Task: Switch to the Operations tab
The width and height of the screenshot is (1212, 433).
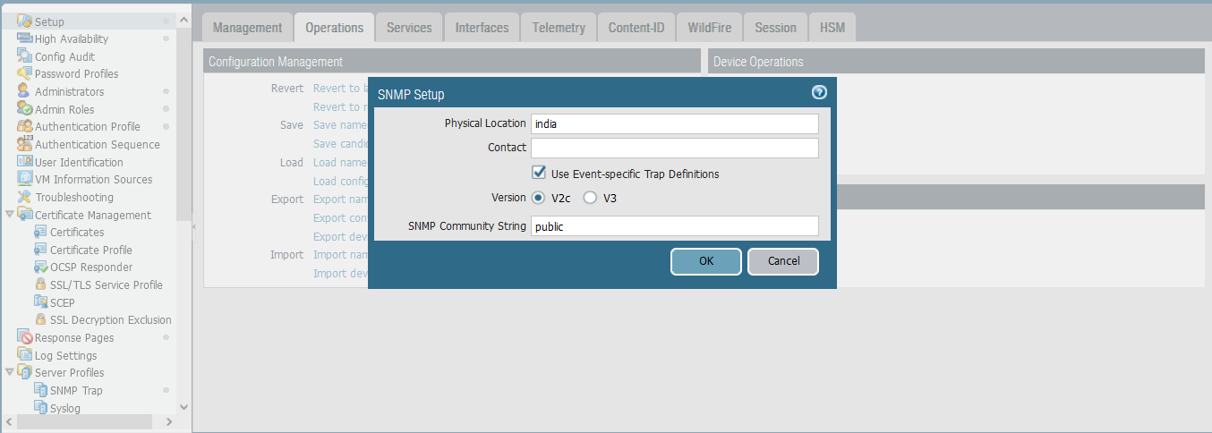Action: 335,28
